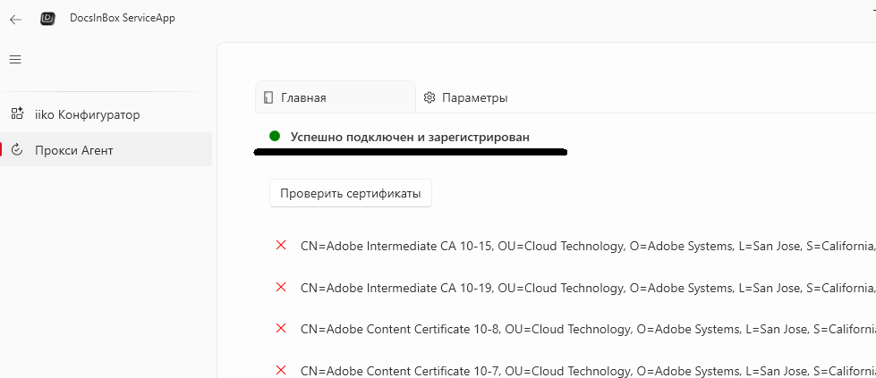The width and height of the screenshot is (876, 378).
Task: Click red X beside Adobe Intermediate CA 10-19
Action: click(x=281, y=287)
